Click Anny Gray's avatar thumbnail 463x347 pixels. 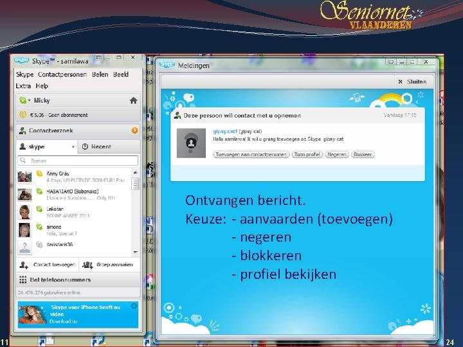24,177
